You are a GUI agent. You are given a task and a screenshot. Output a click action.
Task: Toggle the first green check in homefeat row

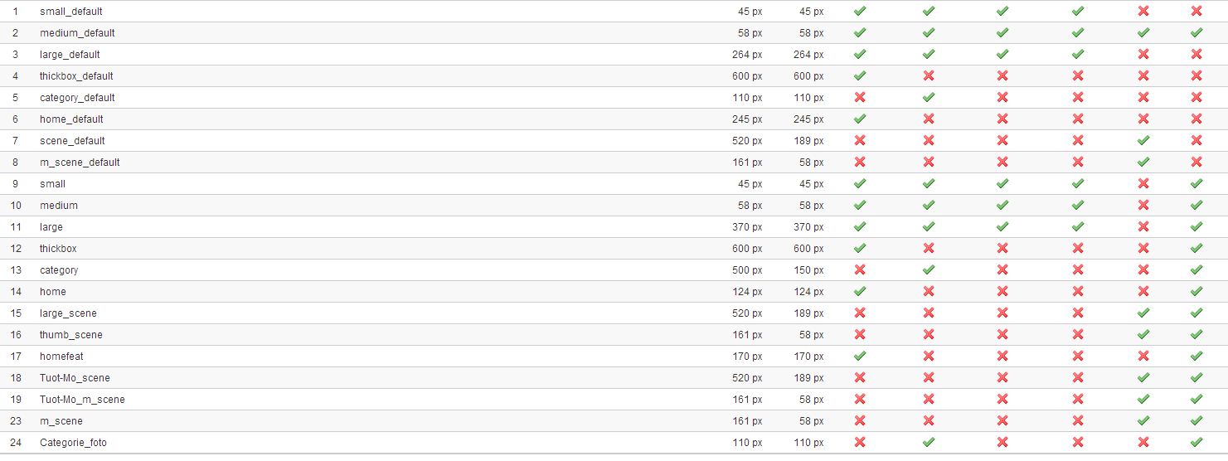click(860, 356)
